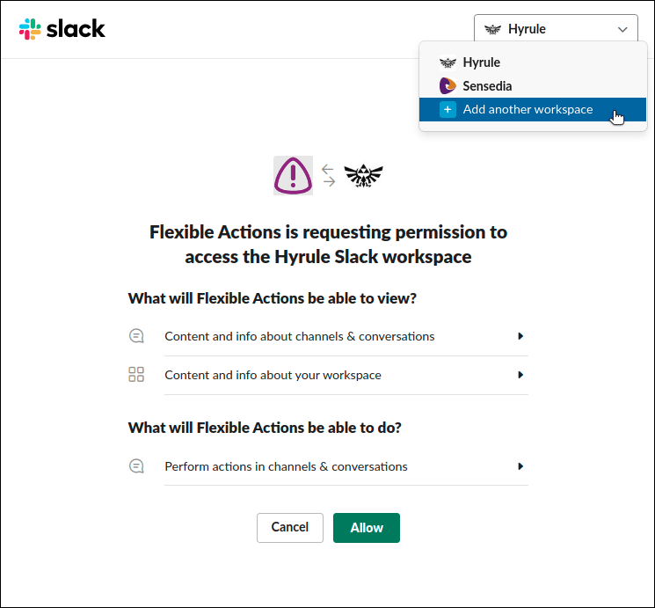Click the grid icon for workspace info
Image resolution: width=655 pixels, height=608 pixels.
tap(136, 375)
